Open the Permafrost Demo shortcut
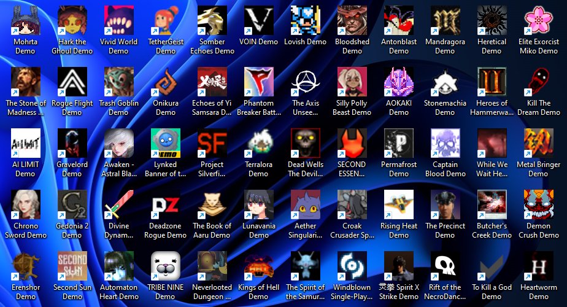Viewport: 567px width, 307px height. 399,143
